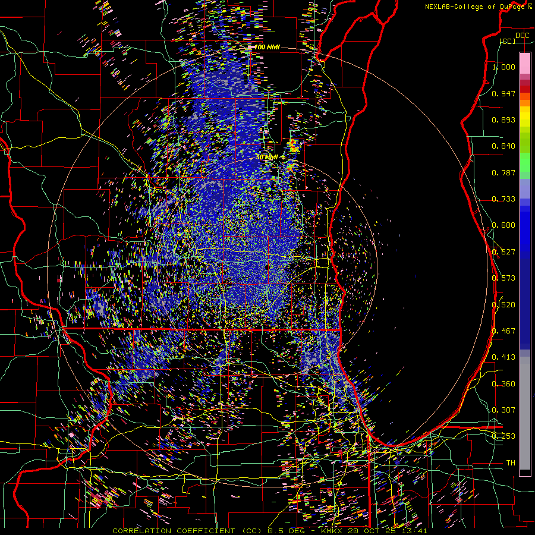Click the black radar site marker at center
This screenshot has width=535, height=535.
click(x=267, y=267)
